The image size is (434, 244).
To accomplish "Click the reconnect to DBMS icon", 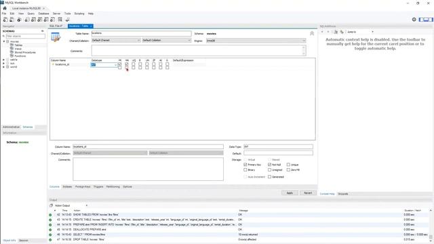I will tap(68, 20).
